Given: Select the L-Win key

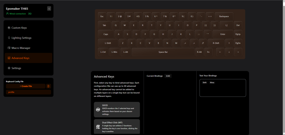Looking at the screenshot, I should click(x=114, y=52).
